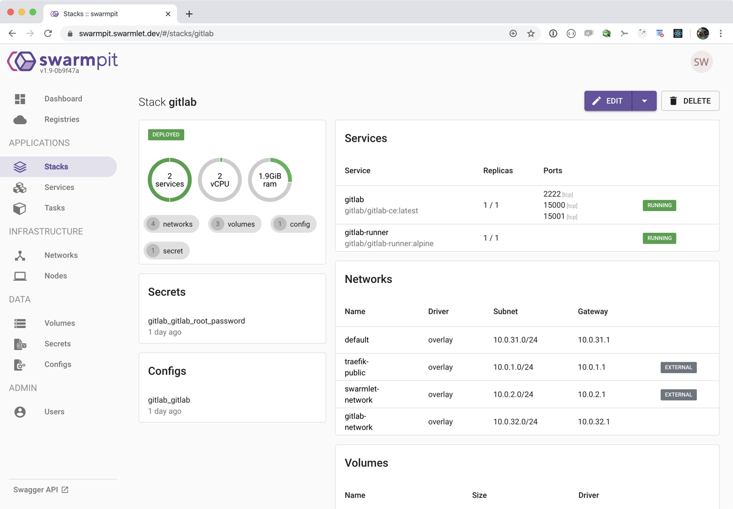
Task: Click the 1.9GiB ram usage ring
Action: click(270, 179)
